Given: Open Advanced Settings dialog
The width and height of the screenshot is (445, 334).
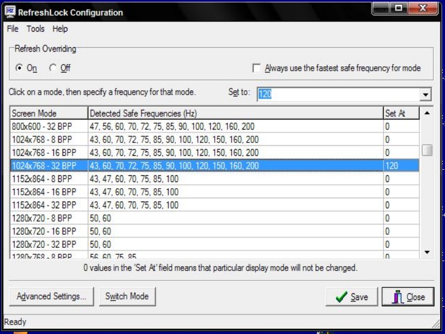Looking at the screenshot, I should coord(51,297).
